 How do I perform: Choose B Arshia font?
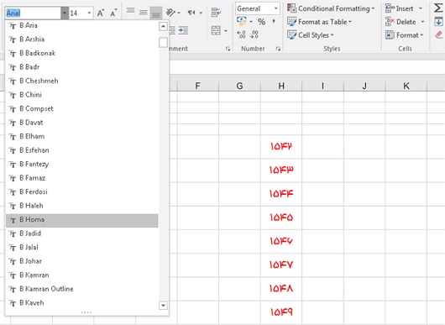click(x=81, y=39)
